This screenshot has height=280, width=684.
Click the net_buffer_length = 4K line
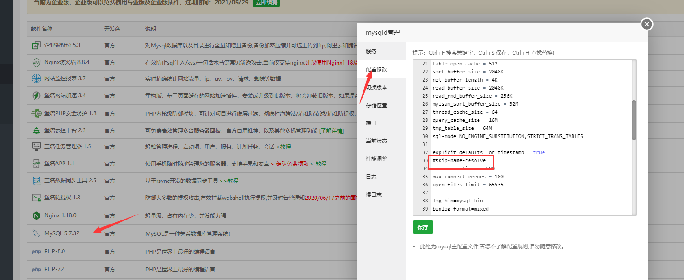click(465, 80)
